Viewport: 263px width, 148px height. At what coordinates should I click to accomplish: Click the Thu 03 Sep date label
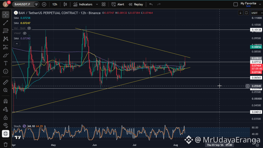[x=220, y=145]
